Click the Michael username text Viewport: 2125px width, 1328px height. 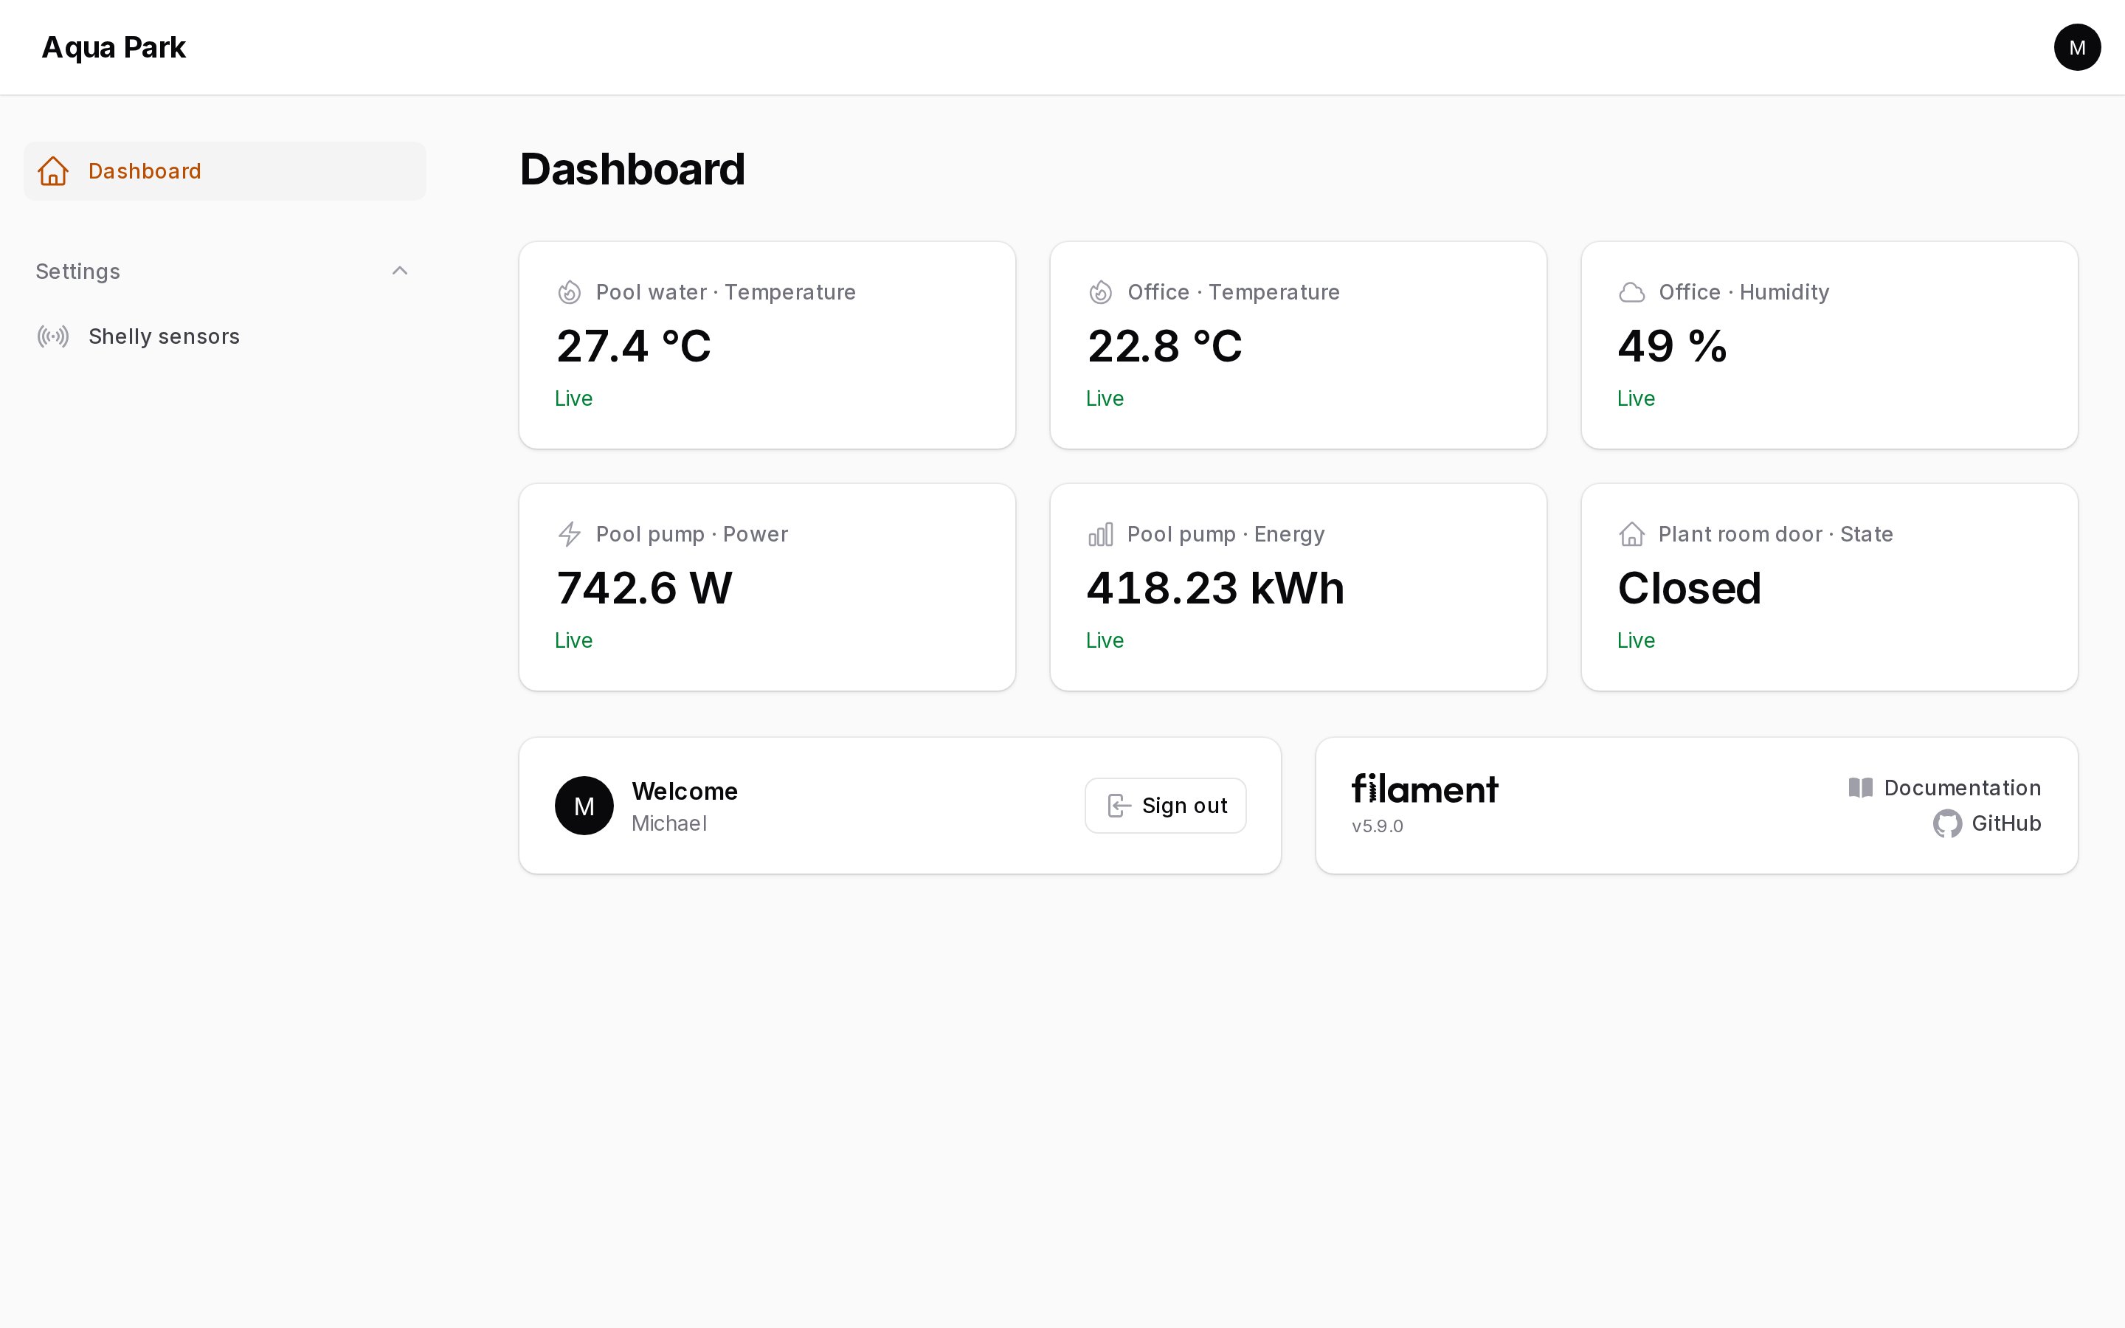tap(669, 824)
